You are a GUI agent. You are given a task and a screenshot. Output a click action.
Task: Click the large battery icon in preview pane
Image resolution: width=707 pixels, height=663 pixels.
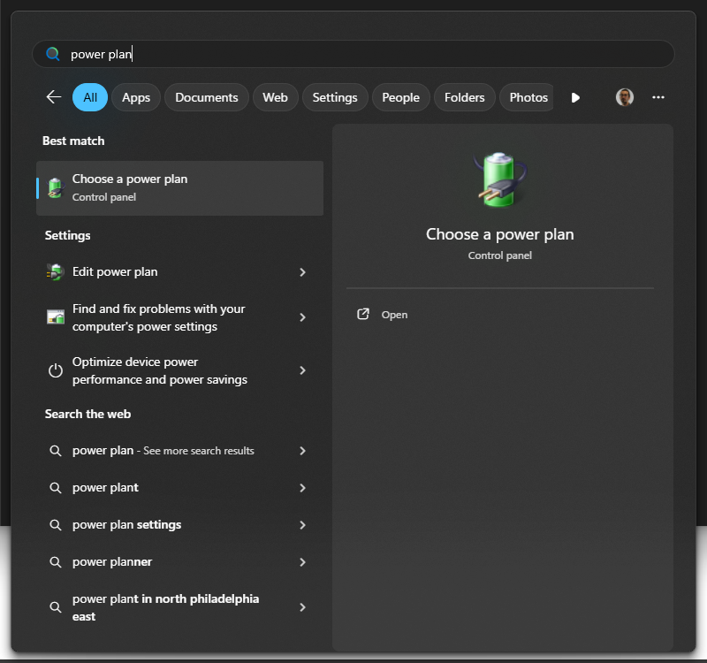coord(499,180)
